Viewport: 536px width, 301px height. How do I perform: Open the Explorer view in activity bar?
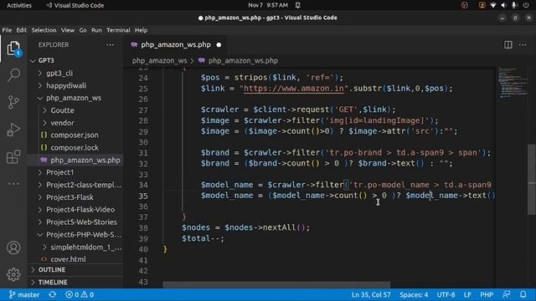point(13,48)
